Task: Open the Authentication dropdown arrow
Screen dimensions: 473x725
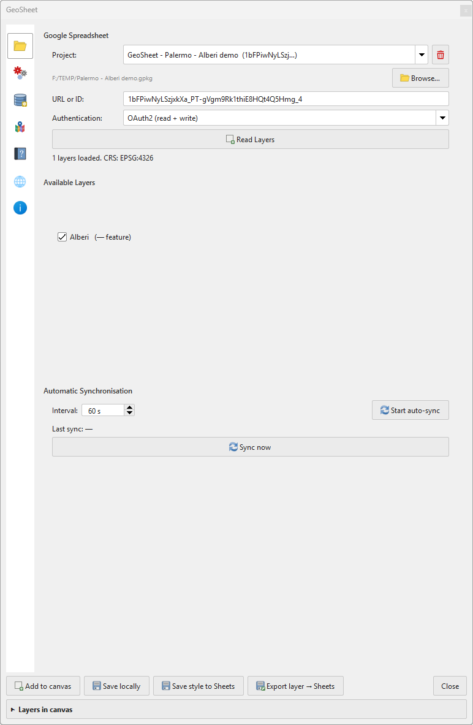Action: tap(442, 118)
